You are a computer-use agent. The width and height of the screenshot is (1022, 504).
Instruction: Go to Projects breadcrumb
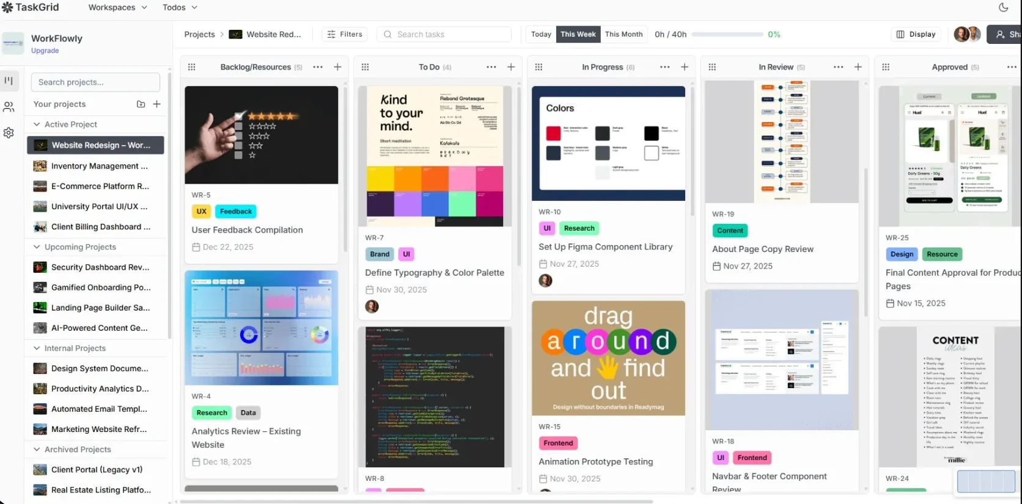200,34
